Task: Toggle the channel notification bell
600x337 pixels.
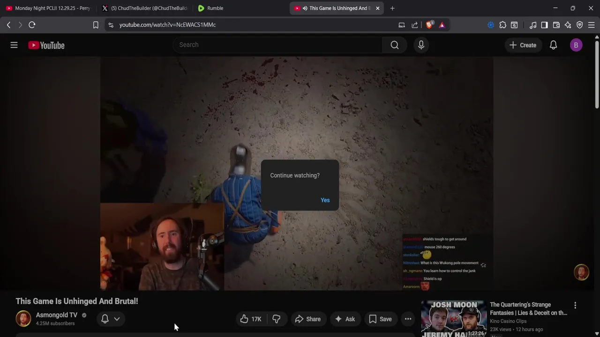Action: point(105,319)
